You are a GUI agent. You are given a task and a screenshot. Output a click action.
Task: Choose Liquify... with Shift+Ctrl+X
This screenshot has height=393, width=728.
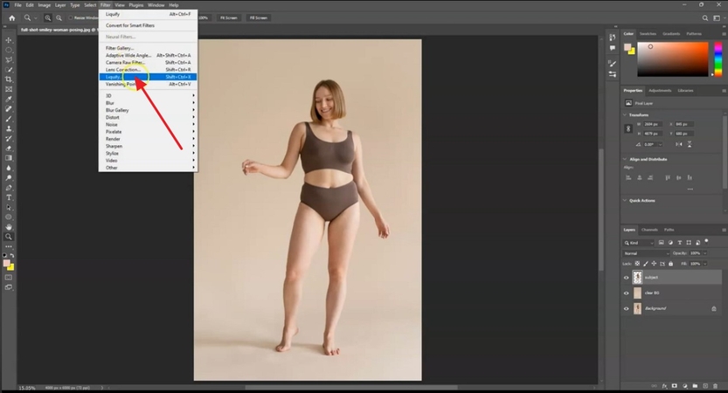tap(148, 77)
